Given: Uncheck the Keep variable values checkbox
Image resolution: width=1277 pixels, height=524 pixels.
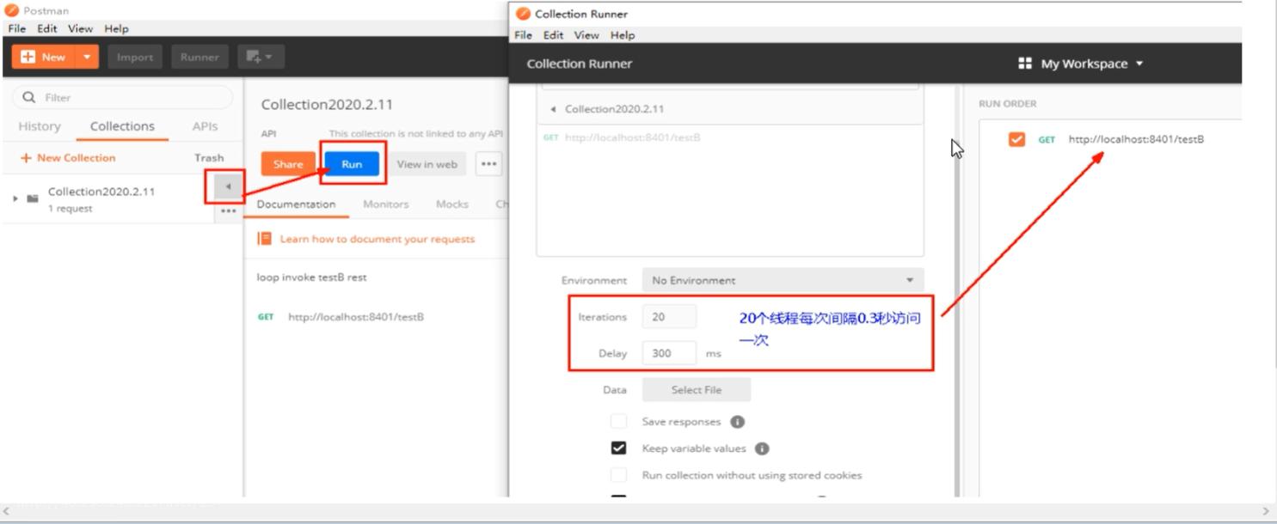Looking at the screenshot, I should click(618, 448).
